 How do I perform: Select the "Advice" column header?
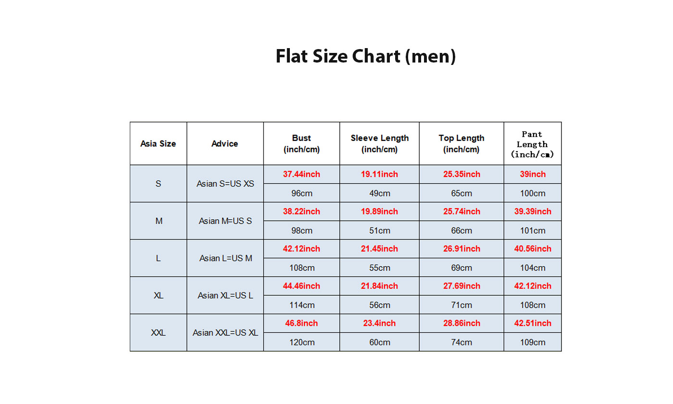(x=224, y=144)
